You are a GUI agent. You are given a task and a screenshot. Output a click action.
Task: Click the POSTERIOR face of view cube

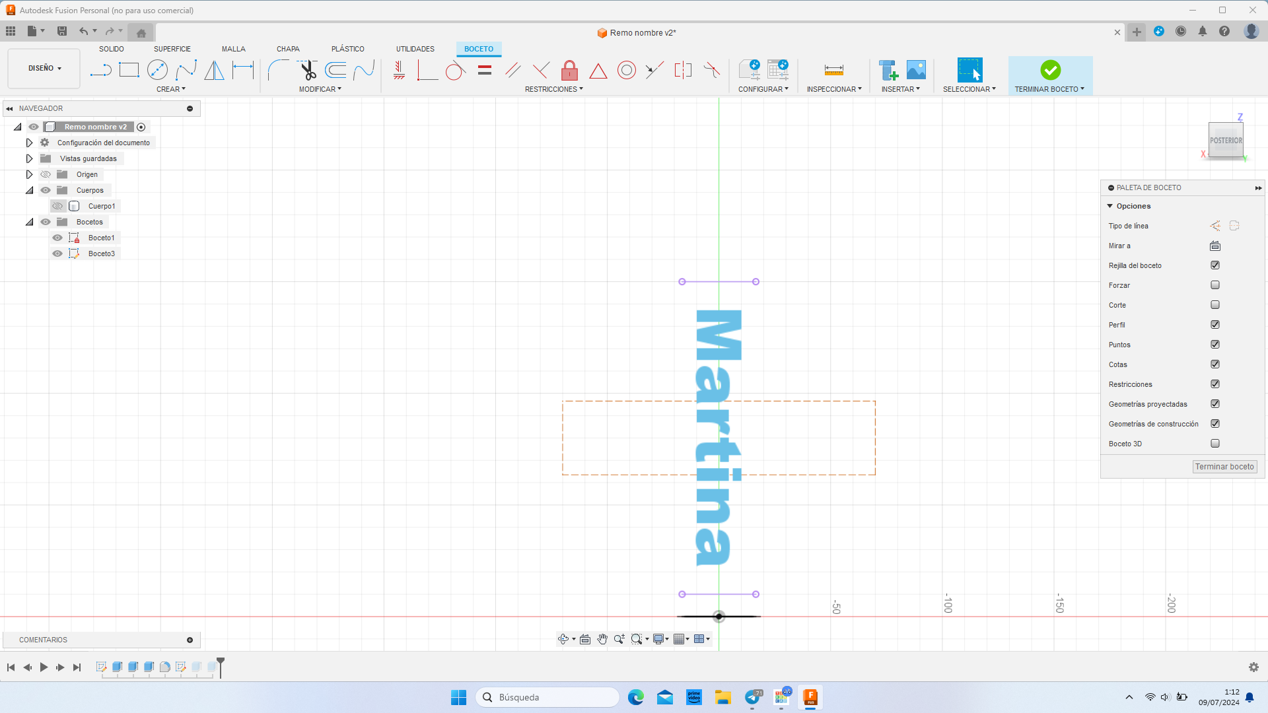tap(1226, 140)
